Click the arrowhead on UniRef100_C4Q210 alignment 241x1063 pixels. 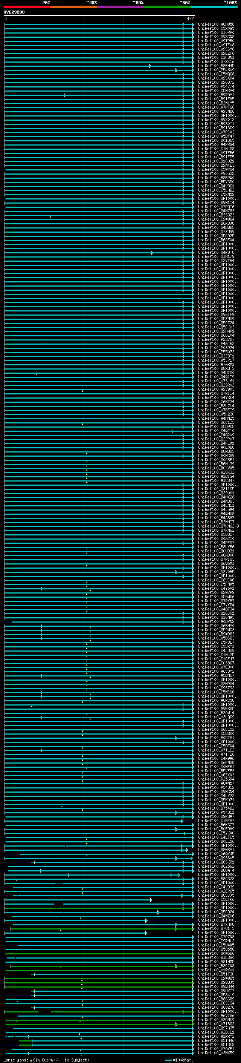[x=172, y=431]
